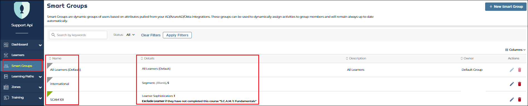The height and width of the screenshot is (106, 528).
Task: Expand the Zones sidebar section
Action: [x=40, y=87]
